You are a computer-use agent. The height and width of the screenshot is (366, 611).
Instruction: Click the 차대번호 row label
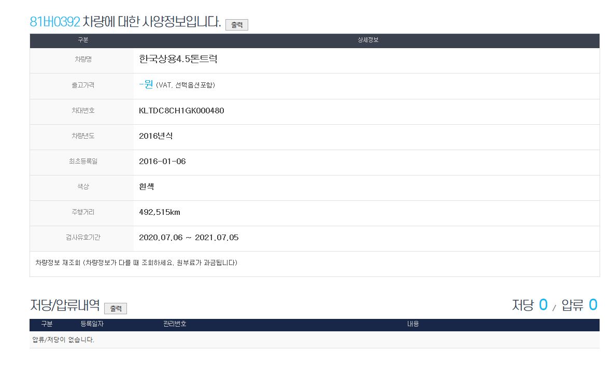83,110
